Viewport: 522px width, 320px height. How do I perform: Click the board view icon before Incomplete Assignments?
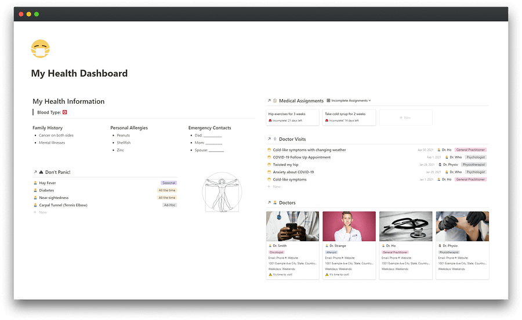click(328, 100)
